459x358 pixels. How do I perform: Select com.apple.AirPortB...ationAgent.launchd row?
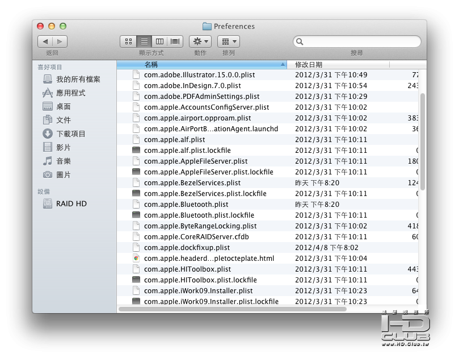pyautogui.click(x=268, y=129)
